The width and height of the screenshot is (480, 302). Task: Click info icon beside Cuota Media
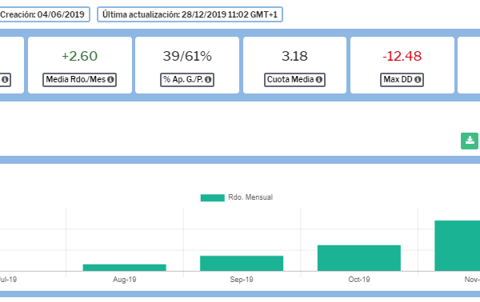[319, 79]
